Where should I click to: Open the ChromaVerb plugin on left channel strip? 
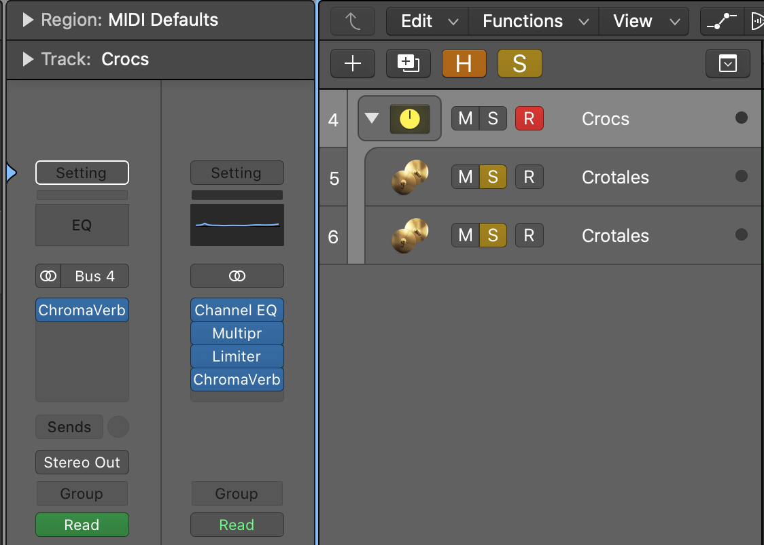[82, 311]
